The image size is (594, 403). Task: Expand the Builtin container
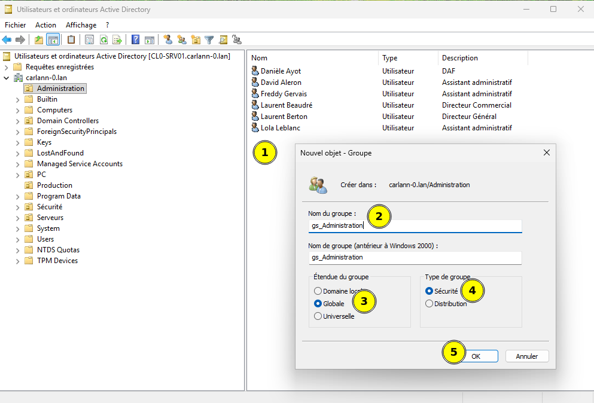pyautogui.click(x=17, y=100)
